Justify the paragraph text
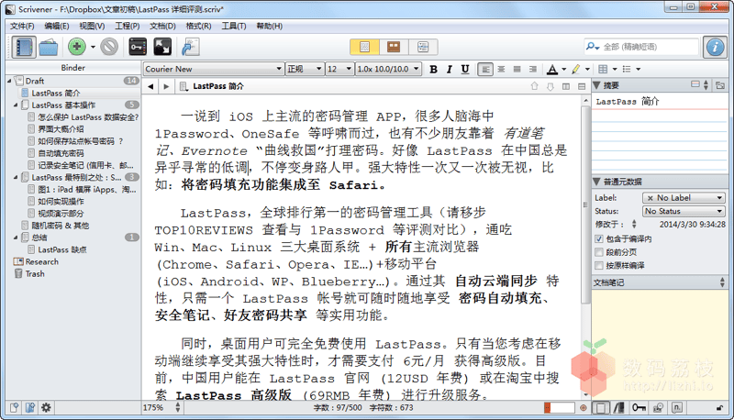 click(x=517, y=69)
